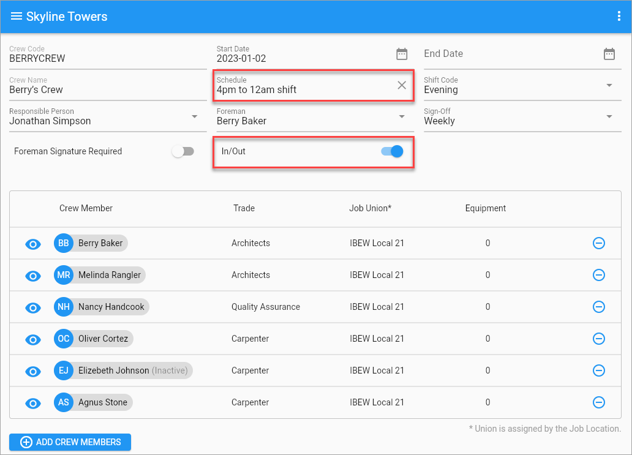
Task: Open the three-dot more options menu
Action: point(619,16)
